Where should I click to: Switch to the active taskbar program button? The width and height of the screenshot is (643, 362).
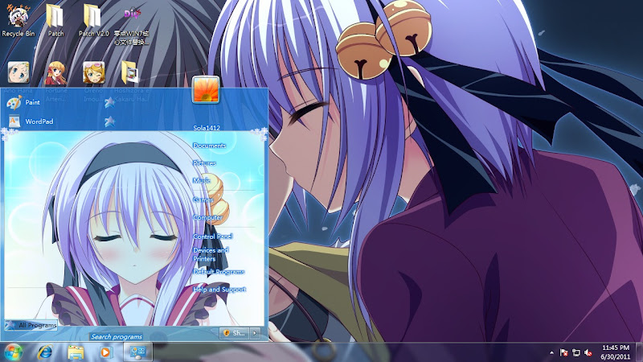(x=137, y=352)
